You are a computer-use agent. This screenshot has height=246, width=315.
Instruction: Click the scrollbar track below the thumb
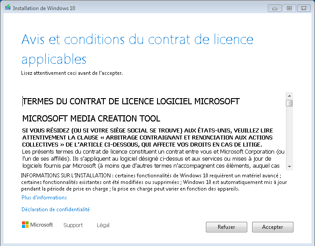click(x=289, y=135)
